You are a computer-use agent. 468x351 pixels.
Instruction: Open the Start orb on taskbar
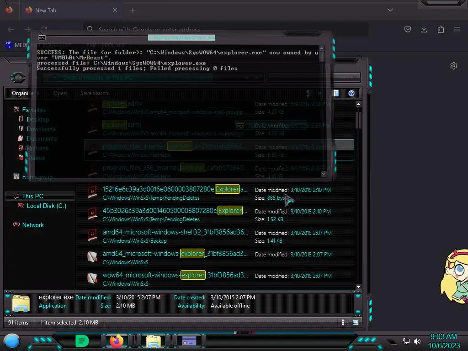(x=12, y=341)
